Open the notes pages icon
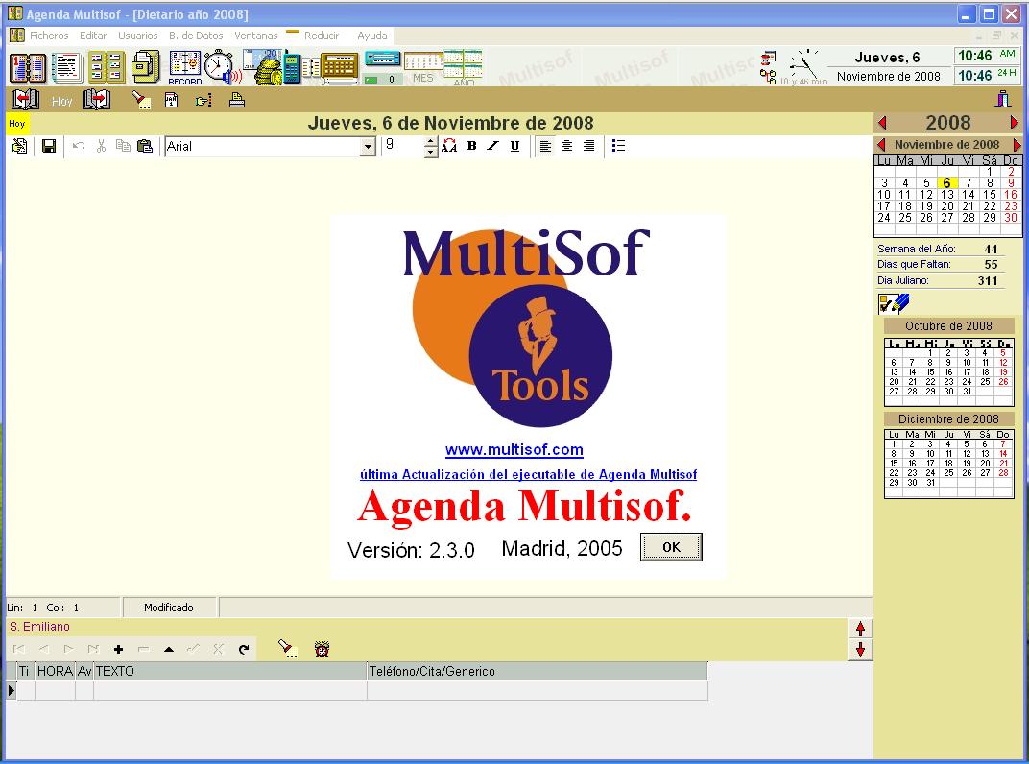1029x764 pixels. pyautogui.click(x=66, y=67)
